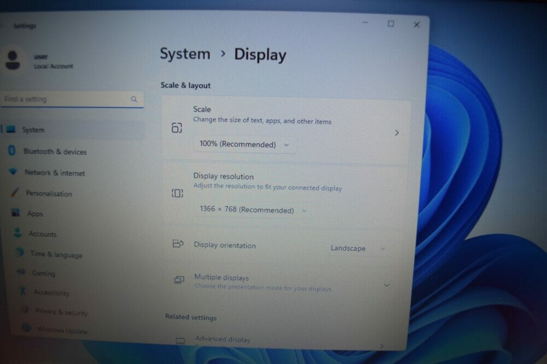Click the Accounts person icon
Screen dimensions: 547x364
point(18,232)
